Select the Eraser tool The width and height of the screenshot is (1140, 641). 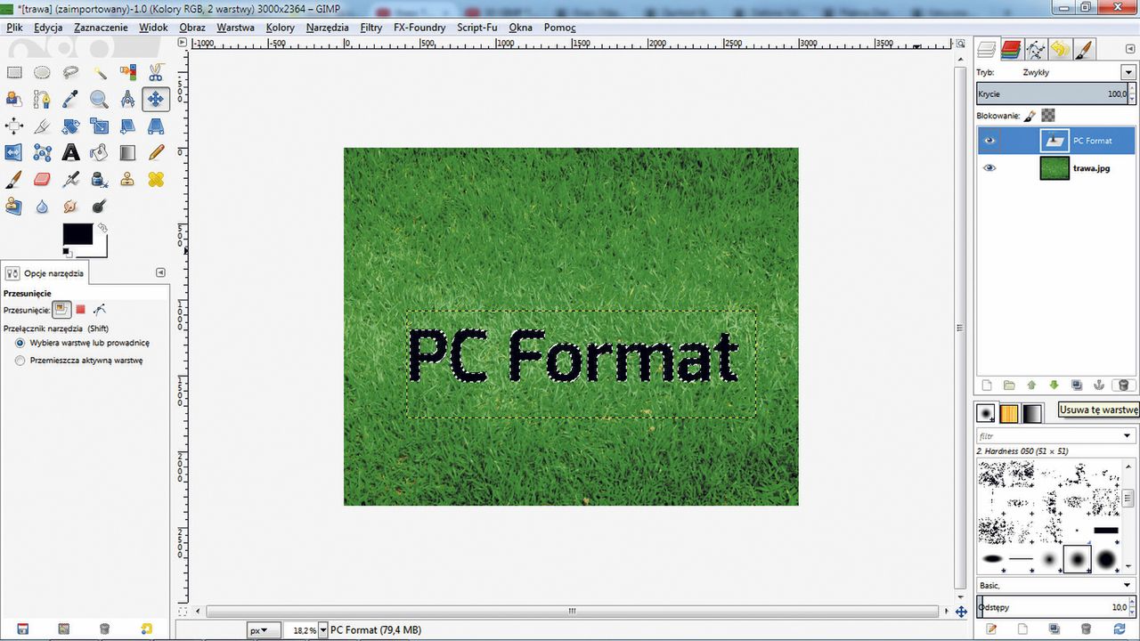[x=42, y=180]
